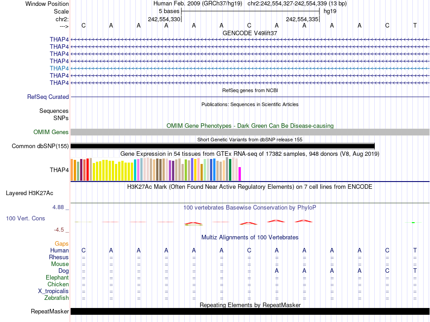Click the RefSeq Curated track label
430x322 pixels.
point(48,97)
